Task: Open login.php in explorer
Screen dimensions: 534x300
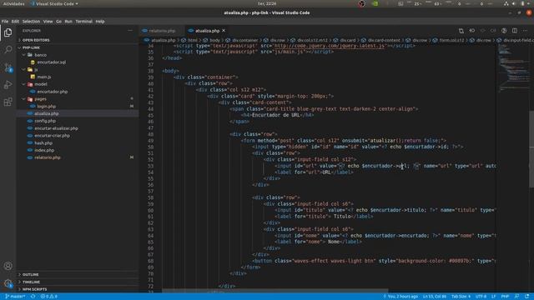Action: coord(47,107)
